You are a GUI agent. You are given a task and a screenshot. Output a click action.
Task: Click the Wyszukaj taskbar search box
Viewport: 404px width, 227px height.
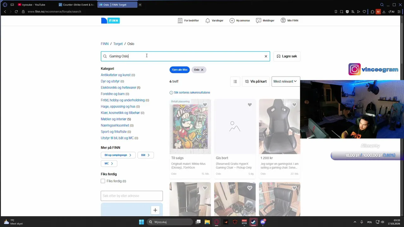[170, 222]
